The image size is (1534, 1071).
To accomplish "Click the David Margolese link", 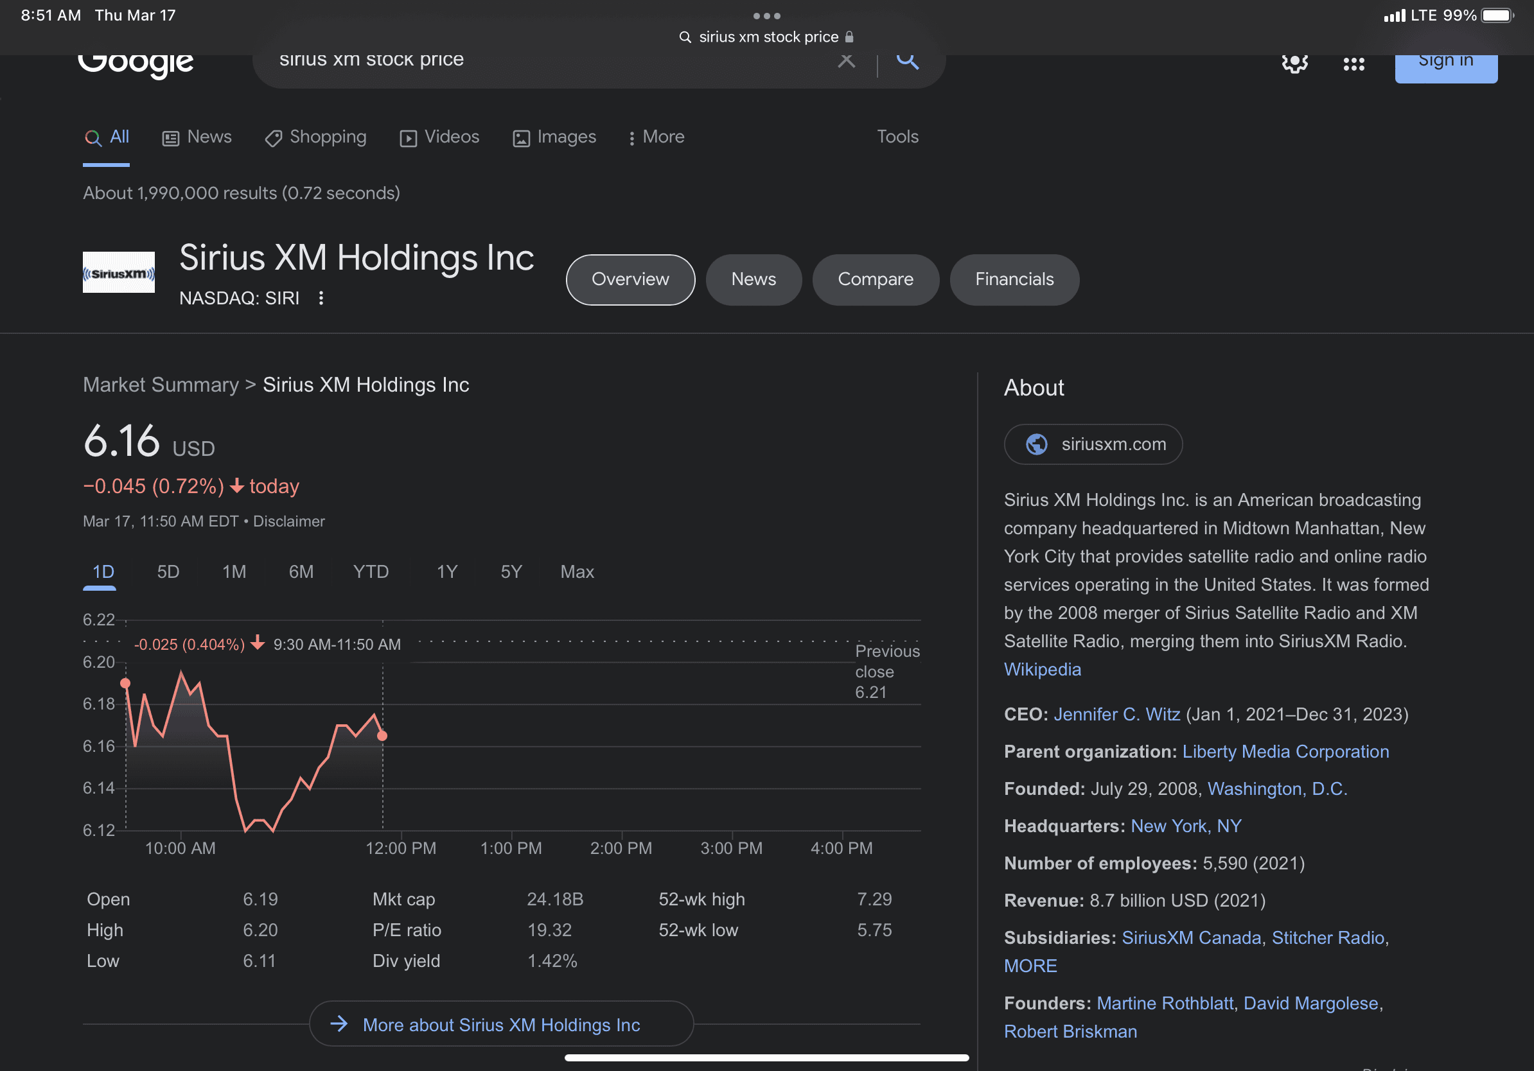I will (1311, 1004).
